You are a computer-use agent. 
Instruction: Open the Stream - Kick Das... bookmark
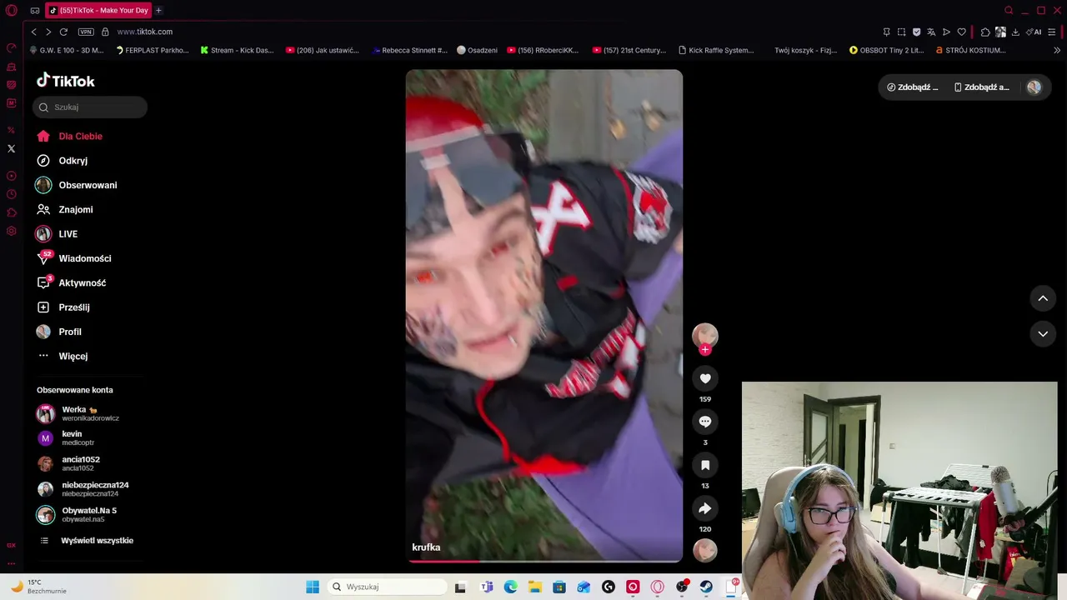237,50
